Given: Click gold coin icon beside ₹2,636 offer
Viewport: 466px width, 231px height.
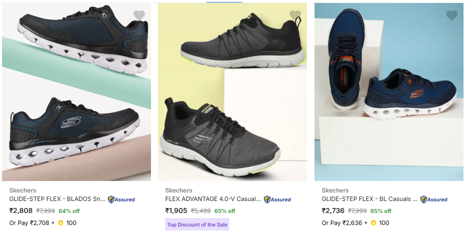Looking at the screenshot, I should (373, 223).
